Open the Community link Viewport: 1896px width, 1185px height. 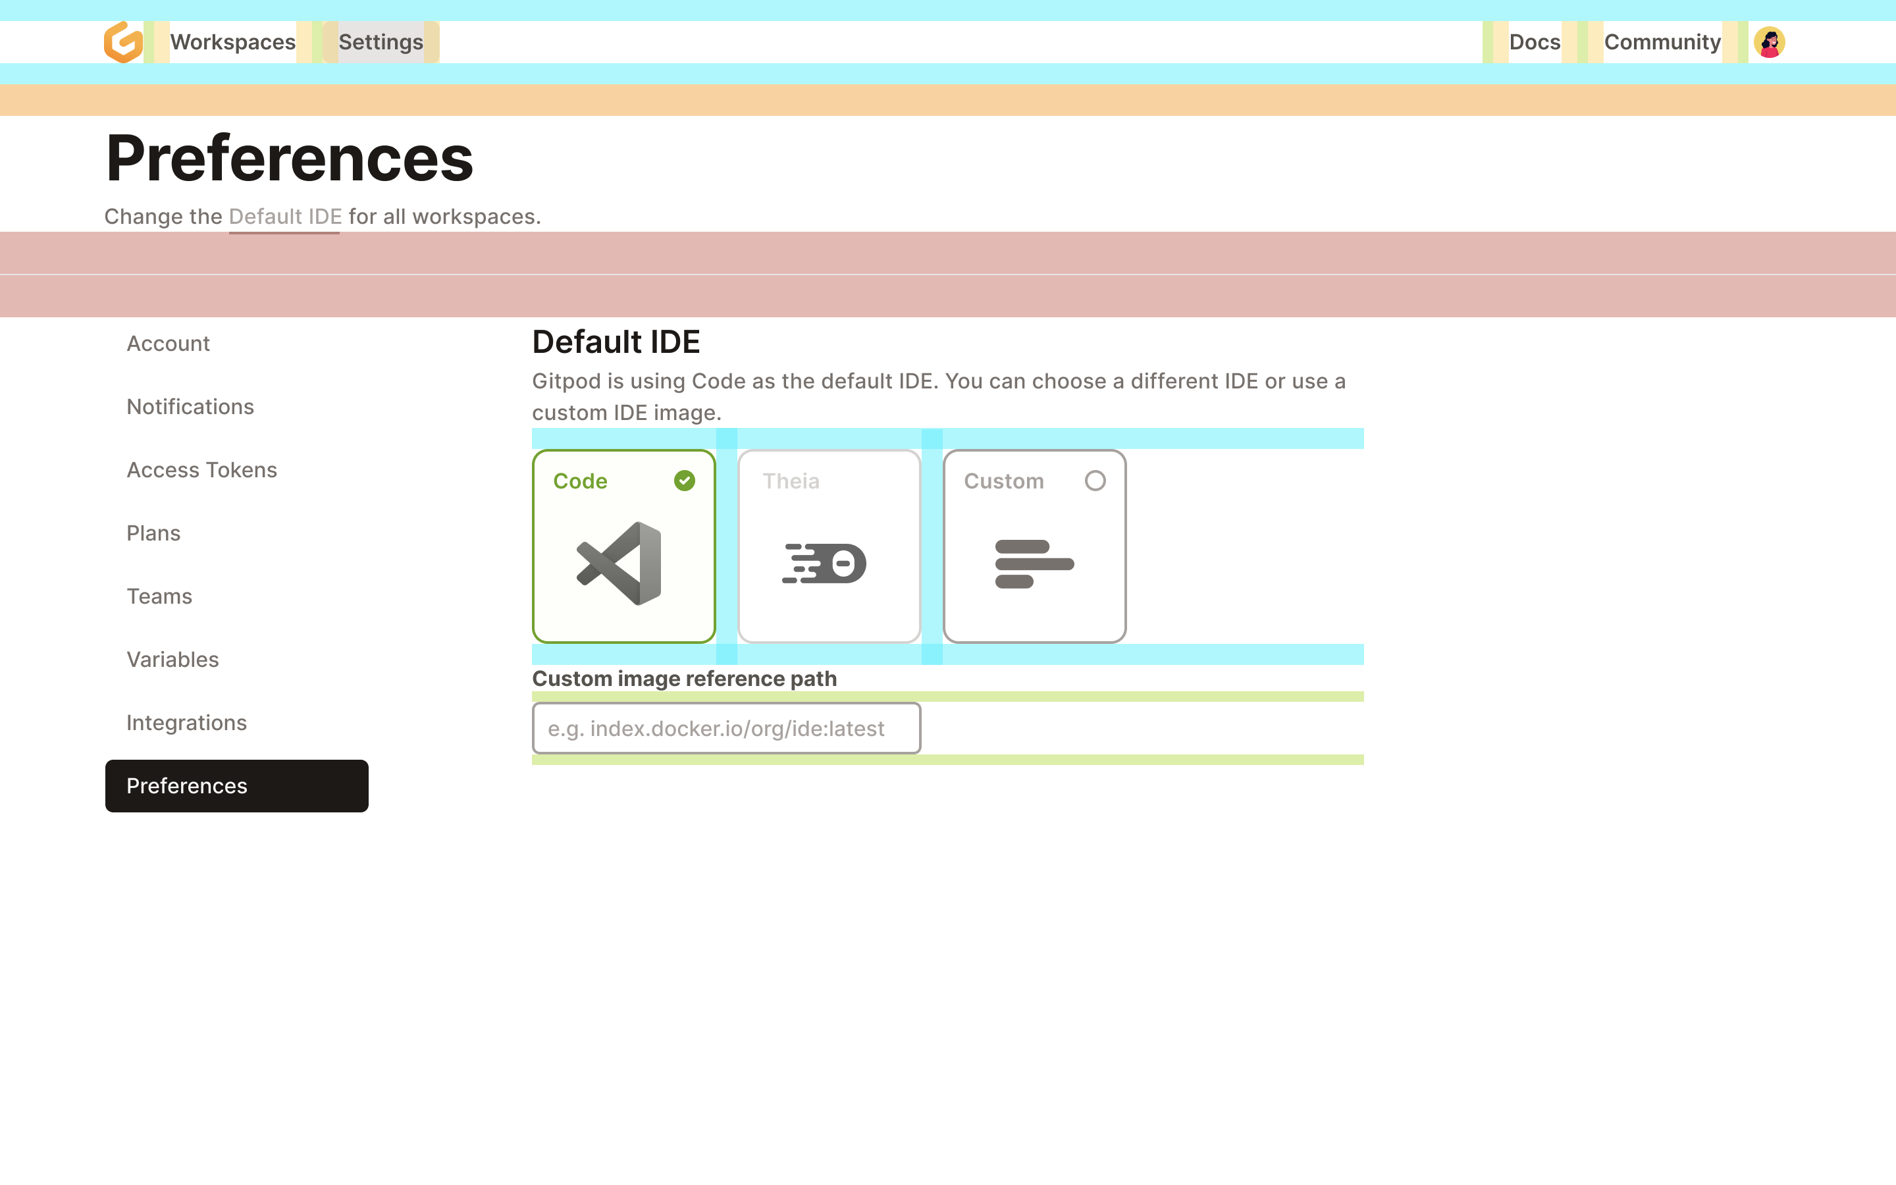(x=1662, y=42)
